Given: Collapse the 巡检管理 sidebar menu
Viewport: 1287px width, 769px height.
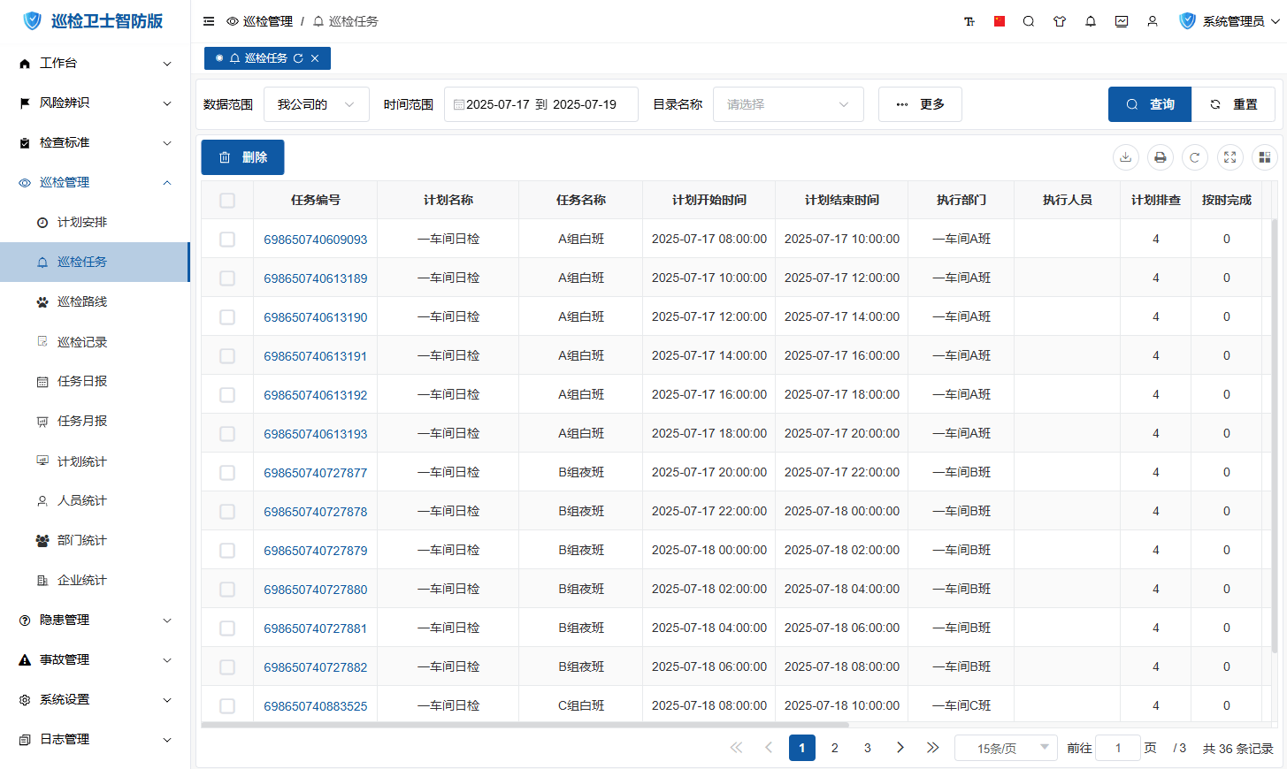Looking at the screenshot, I should point(96,183).
